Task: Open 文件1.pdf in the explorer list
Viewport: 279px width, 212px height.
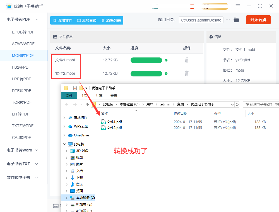Action: [114, 122]
